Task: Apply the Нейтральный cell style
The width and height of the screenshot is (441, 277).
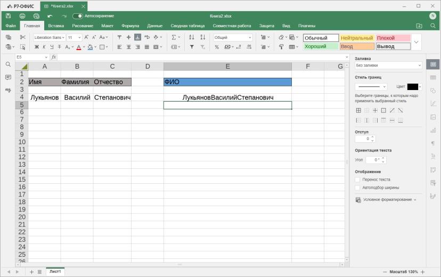Action: [357, 38]
